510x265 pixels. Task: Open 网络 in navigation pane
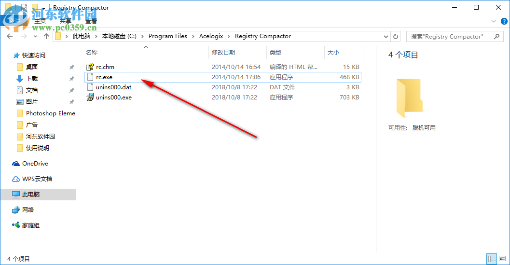pyautogui.click(x=23, y=209)
